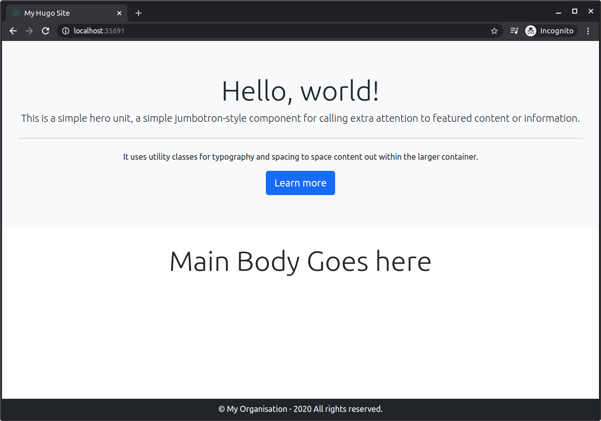
Task: Open the site information padlock panel
Action: coord(65,31)
